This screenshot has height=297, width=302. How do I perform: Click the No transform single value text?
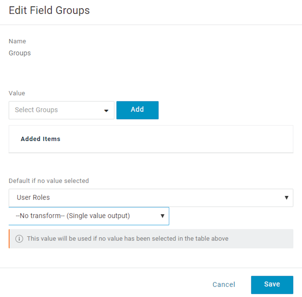(x=73, y=216)
